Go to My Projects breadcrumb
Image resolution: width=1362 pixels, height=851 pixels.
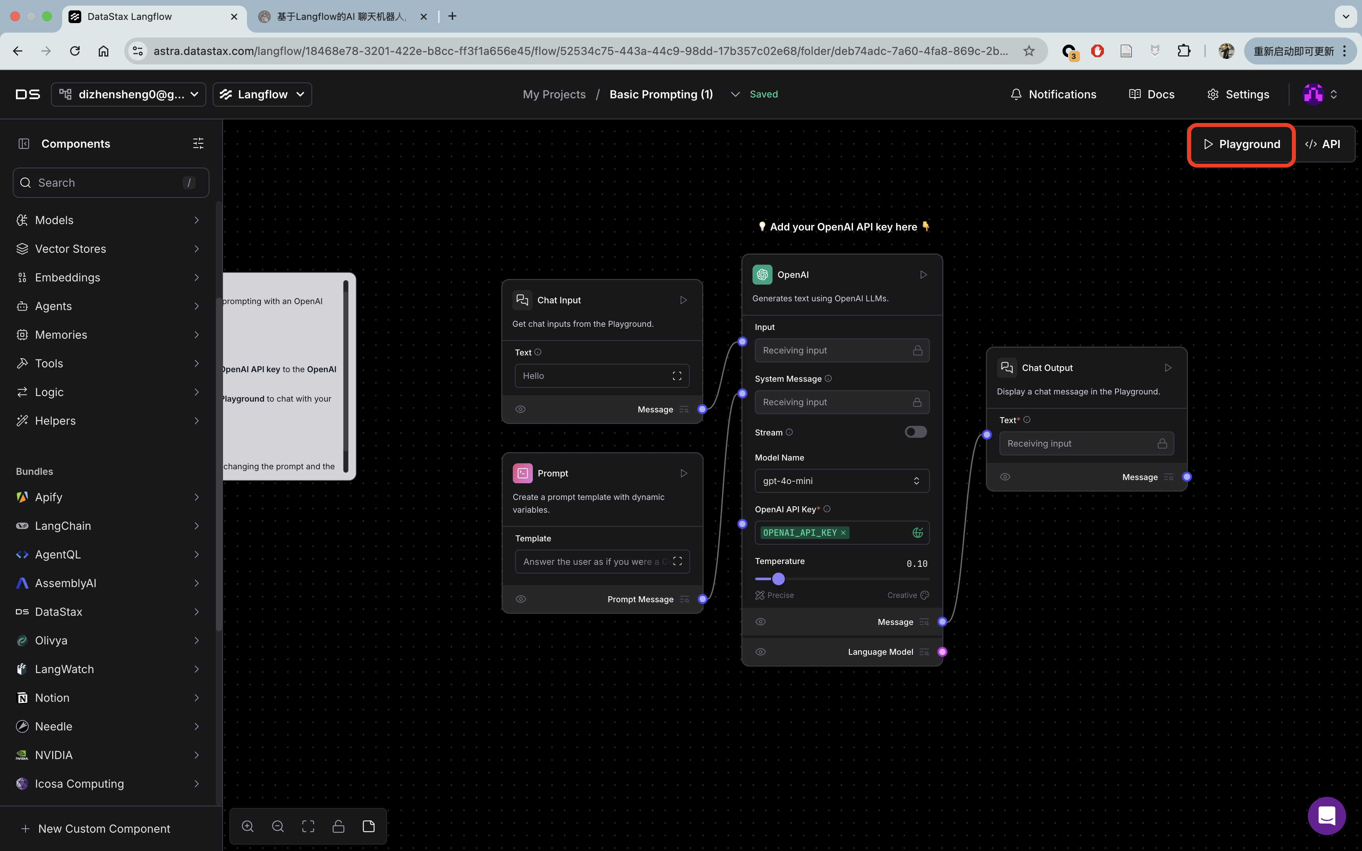(554, 94)
